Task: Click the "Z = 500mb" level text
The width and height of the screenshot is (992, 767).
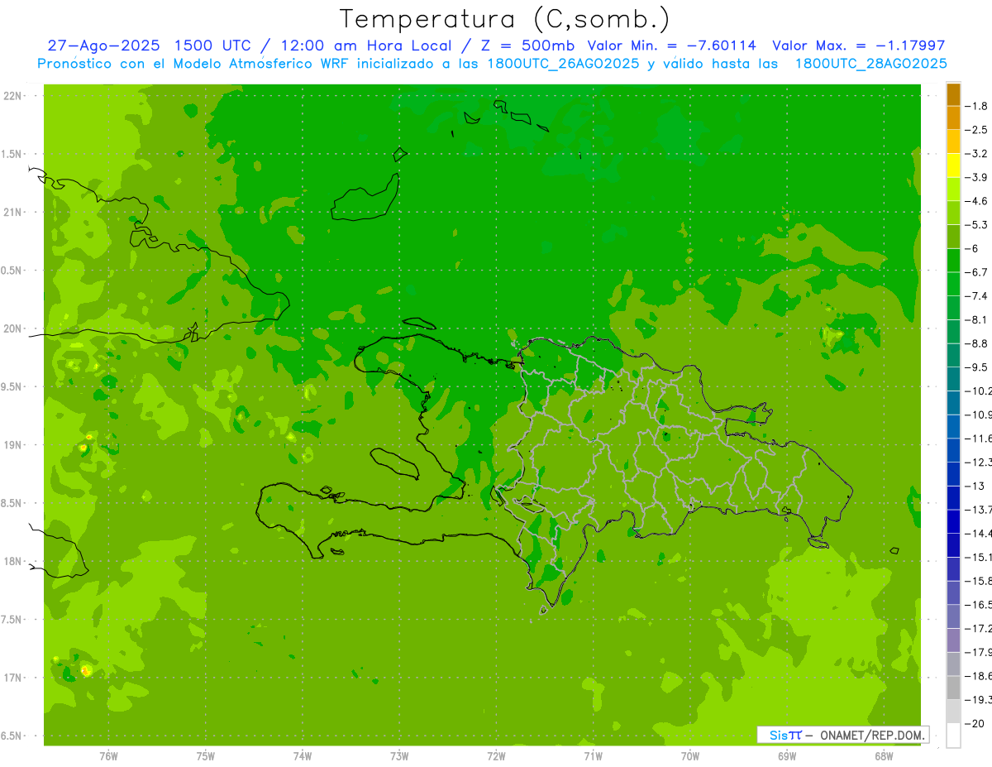Action: (x=527, y=46)
